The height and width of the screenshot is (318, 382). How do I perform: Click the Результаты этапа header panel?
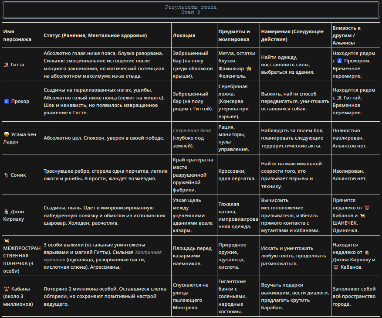tap(191, 10)
